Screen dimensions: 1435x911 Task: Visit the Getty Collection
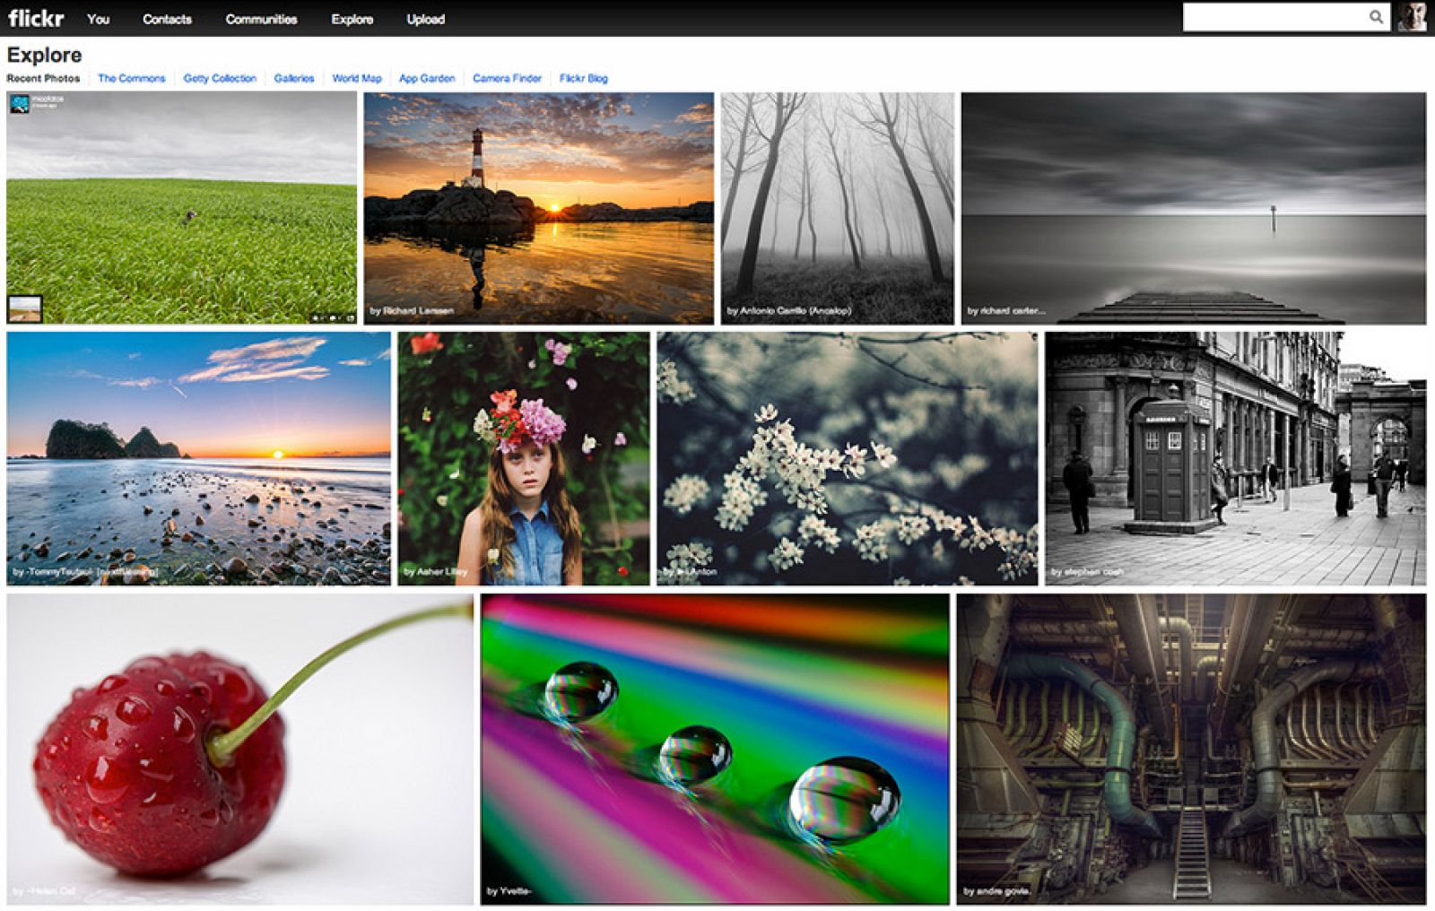[x=219, y=78]
